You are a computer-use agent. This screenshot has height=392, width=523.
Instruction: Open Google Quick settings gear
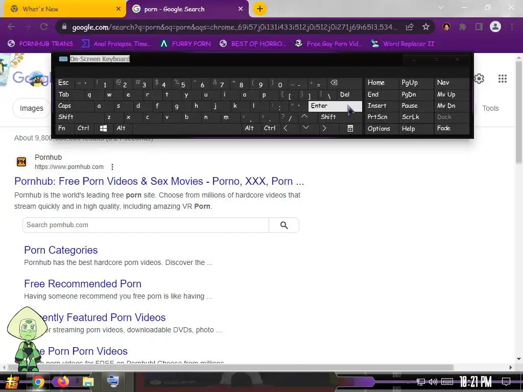coord(479,79)
